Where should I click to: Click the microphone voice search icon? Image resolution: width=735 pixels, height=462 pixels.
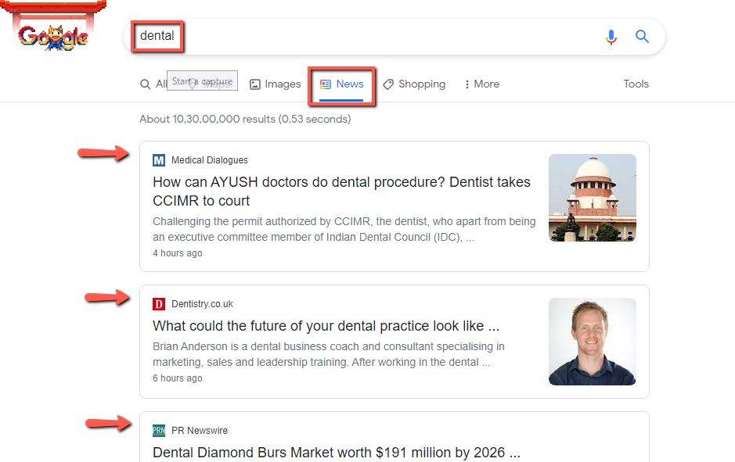click(x=611, y=36)
